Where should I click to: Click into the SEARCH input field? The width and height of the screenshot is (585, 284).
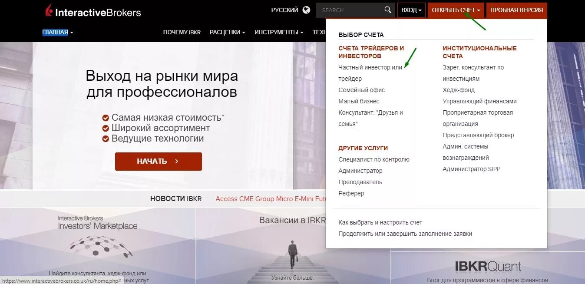(x=350, y=10)
